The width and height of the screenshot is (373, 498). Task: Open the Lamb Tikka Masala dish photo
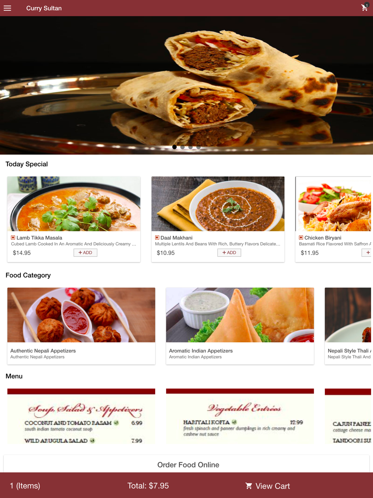(x=74, y=204)
